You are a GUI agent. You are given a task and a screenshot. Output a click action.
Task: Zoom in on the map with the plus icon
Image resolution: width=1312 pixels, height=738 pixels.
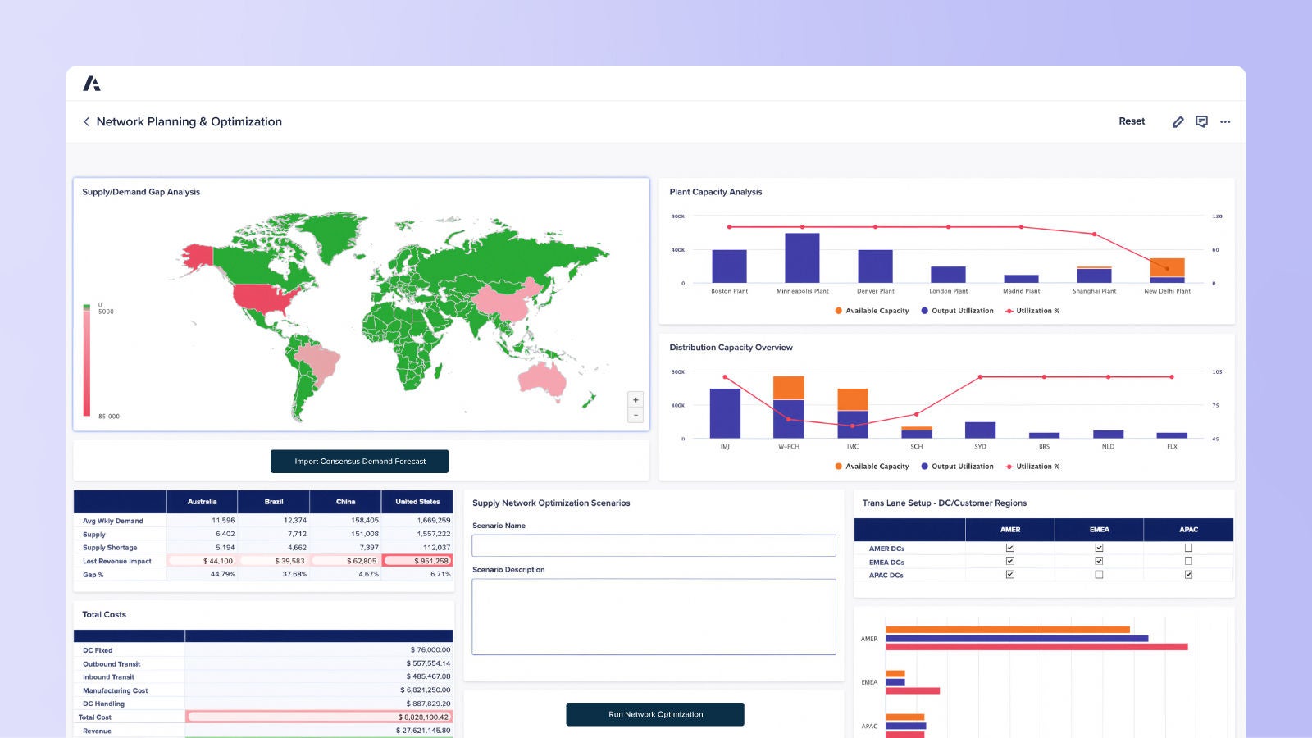(635, 399)
